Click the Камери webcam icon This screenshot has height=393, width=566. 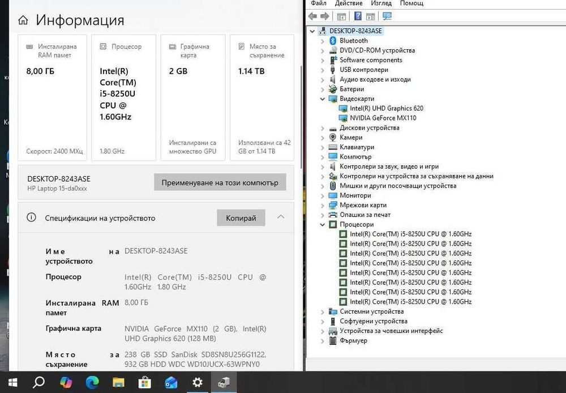point(333,137)
